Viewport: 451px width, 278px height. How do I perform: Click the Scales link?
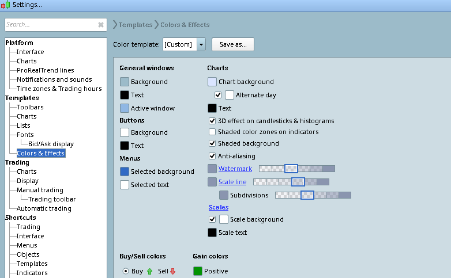pyautogui.click(x=219, y=207)
